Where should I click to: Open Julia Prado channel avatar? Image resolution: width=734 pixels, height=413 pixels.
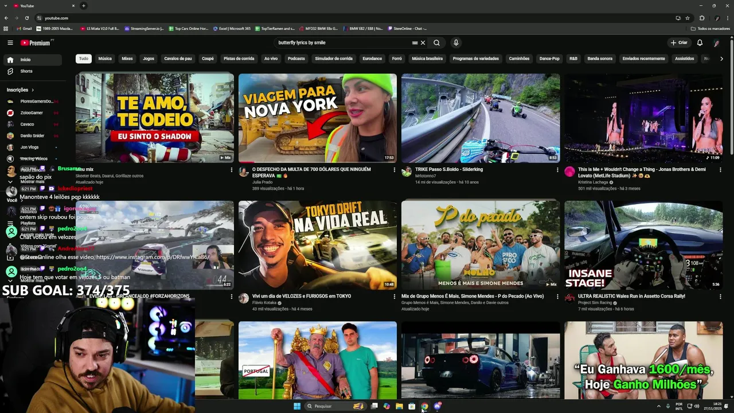244,172
